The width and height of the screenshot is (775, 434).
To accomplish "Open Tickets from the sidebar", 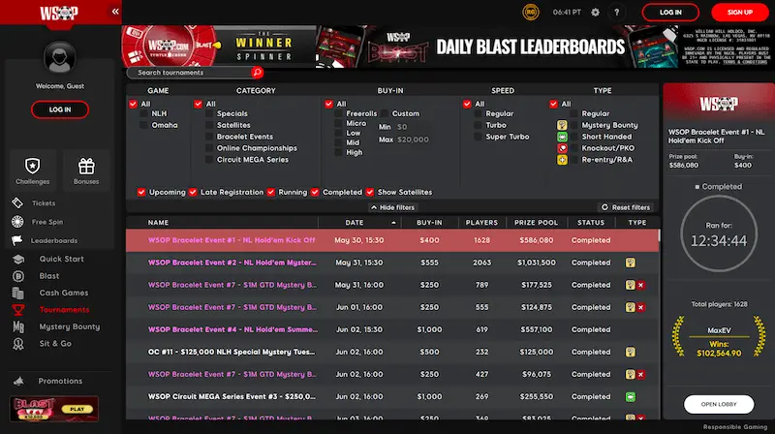I will pos(35,203).
